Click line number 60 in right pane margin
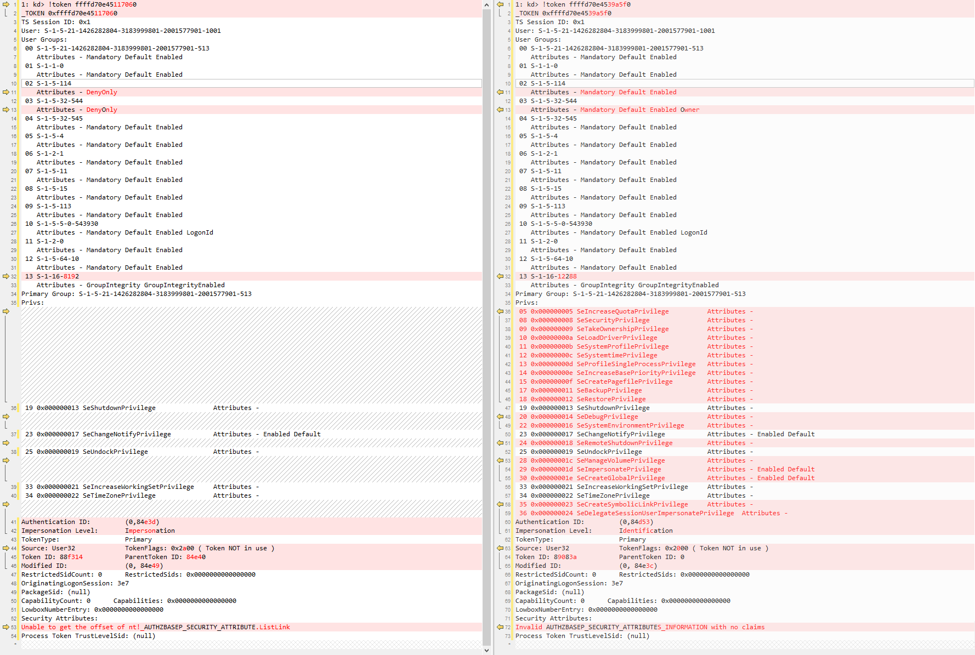The height and width of the screenshot is (655, 975). coord(508,522)
